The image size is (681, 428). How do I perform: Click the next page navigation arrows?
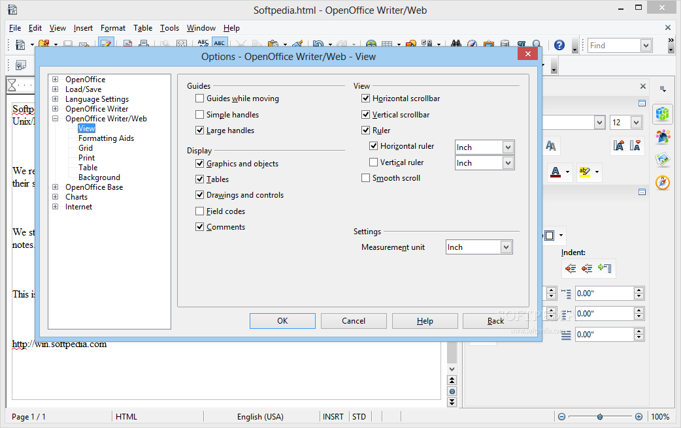coord(452,403)
